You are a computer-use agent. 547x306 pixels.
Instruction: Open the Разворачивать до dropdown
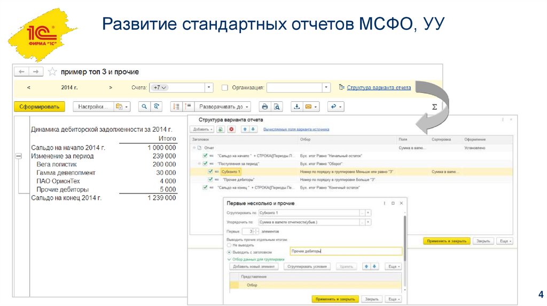pos(223,107)
